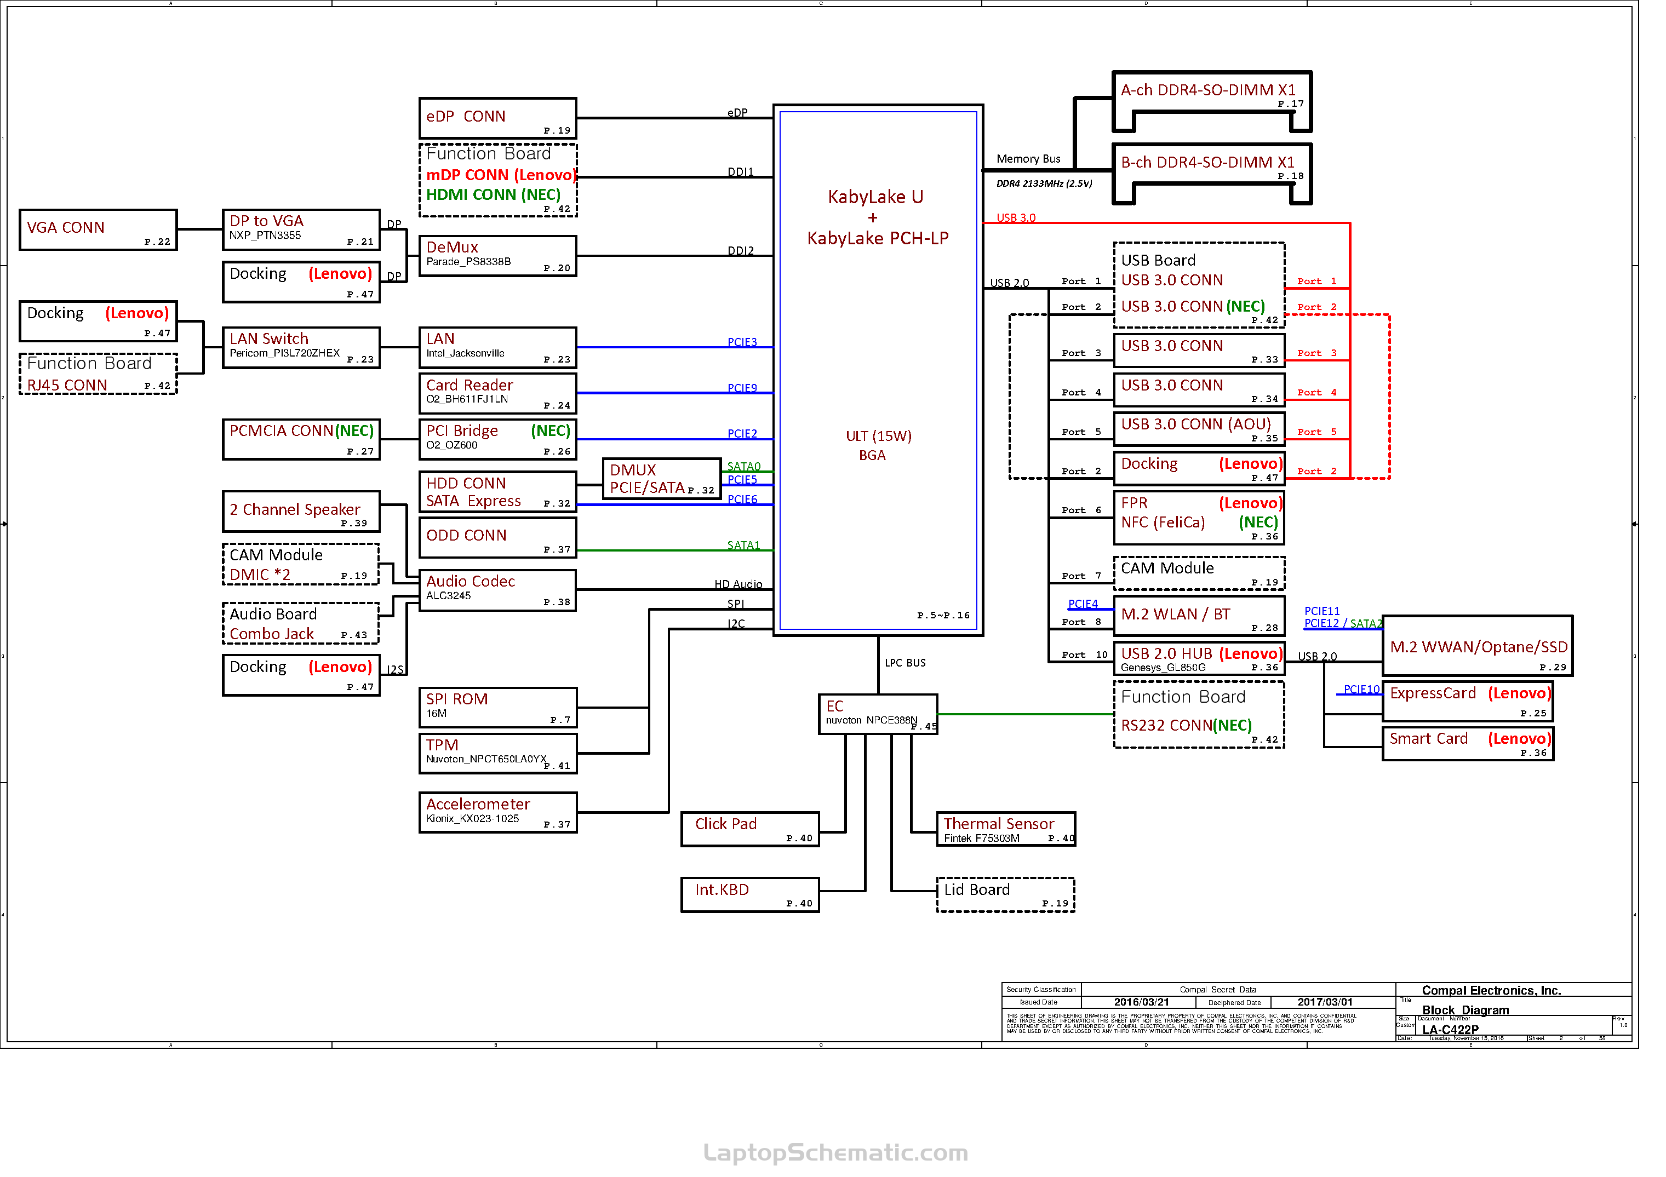Click the USB Board block
This screenshot has width=1666, height=1177.
[x=1199, y=285]
